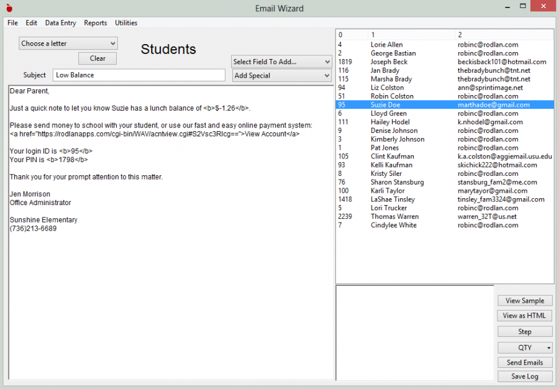Image resolution: width=559 pixels, height=389 pixels.
Task: Click the Clear button
Action: point(98,58)
